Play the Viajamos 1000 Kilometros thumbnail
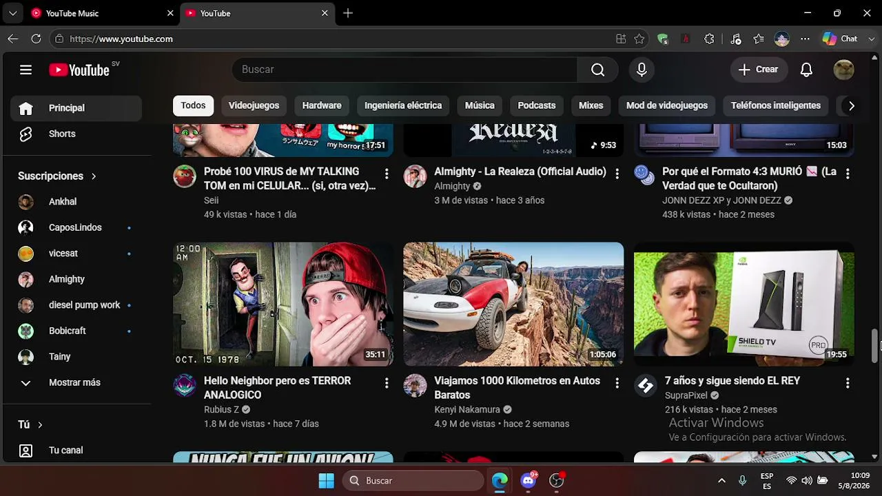Screen dimensions: 882x496 coord(513,304)
